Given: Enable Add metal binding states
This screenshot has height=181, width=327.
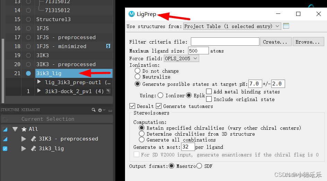Looking at the screenshot, I should pyautogui.click(x=209, y=91).
